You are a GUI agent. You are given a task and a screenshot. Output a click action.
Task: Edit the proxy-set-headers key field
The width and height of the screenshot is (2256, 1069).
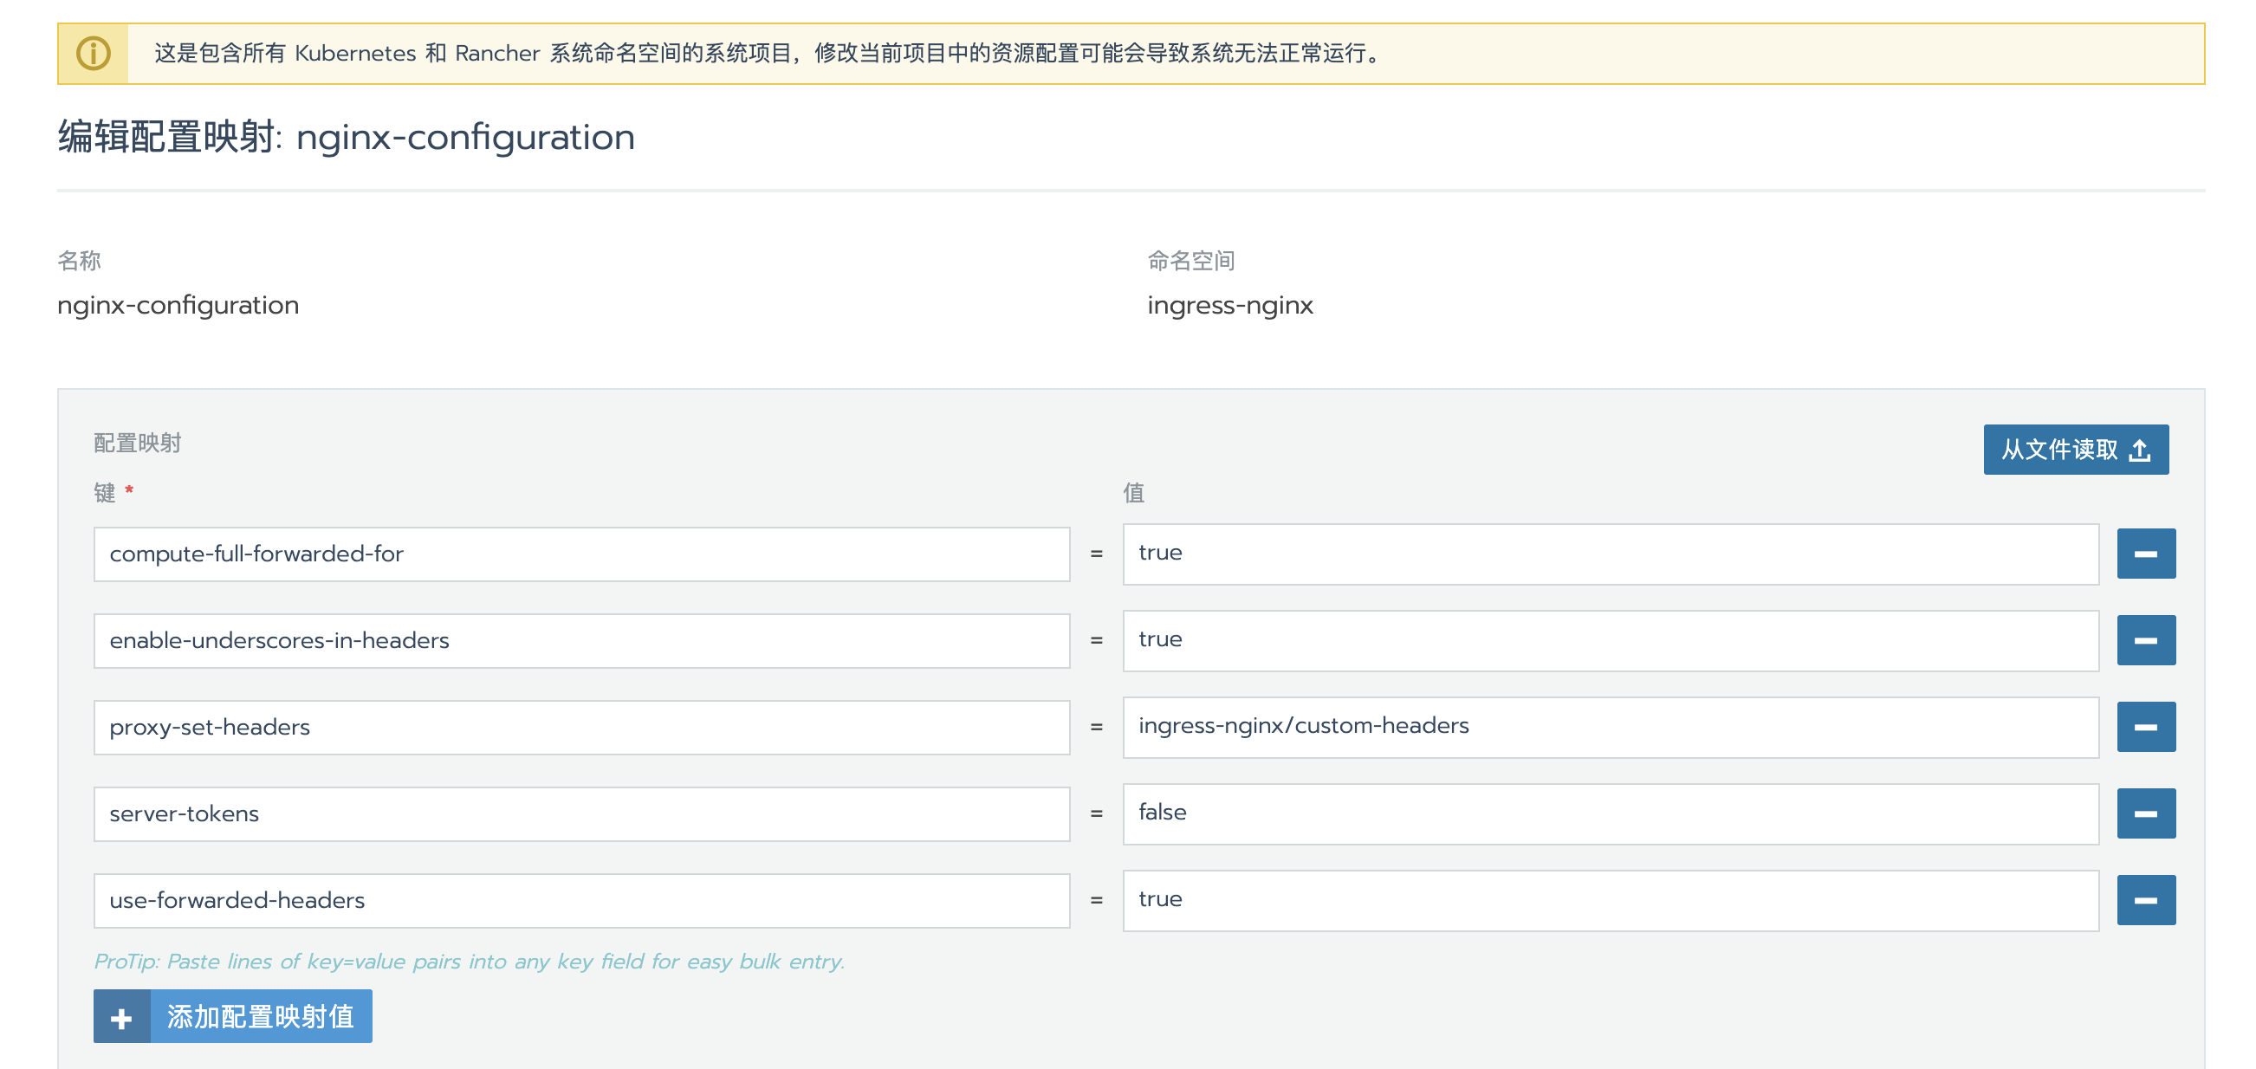[581, 727]
